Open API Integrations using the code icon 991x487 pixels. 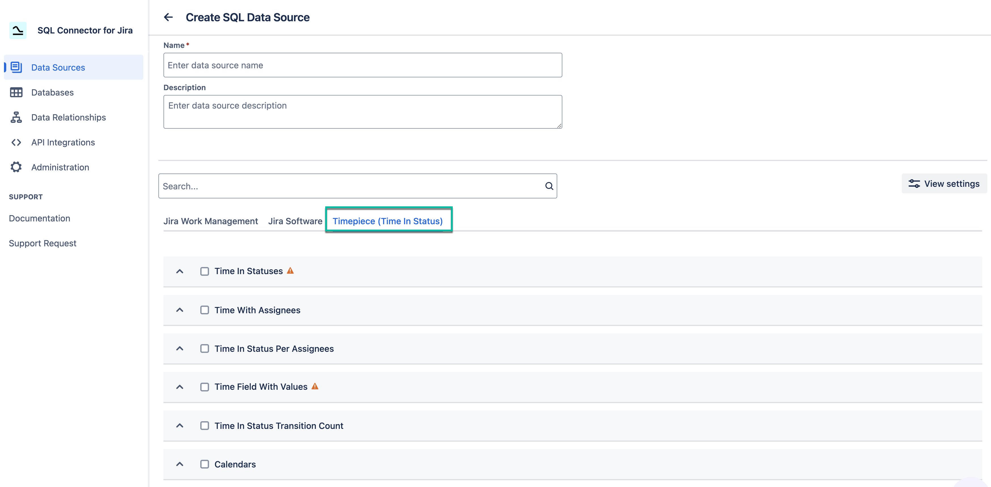pyautogui.click(x=16, y=142)
